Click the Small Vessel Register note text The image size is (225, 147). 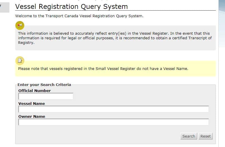pyautogui.click(x=103, y=68)
